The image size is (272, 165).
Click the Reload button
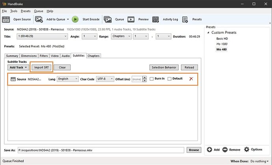click(189, 67)
